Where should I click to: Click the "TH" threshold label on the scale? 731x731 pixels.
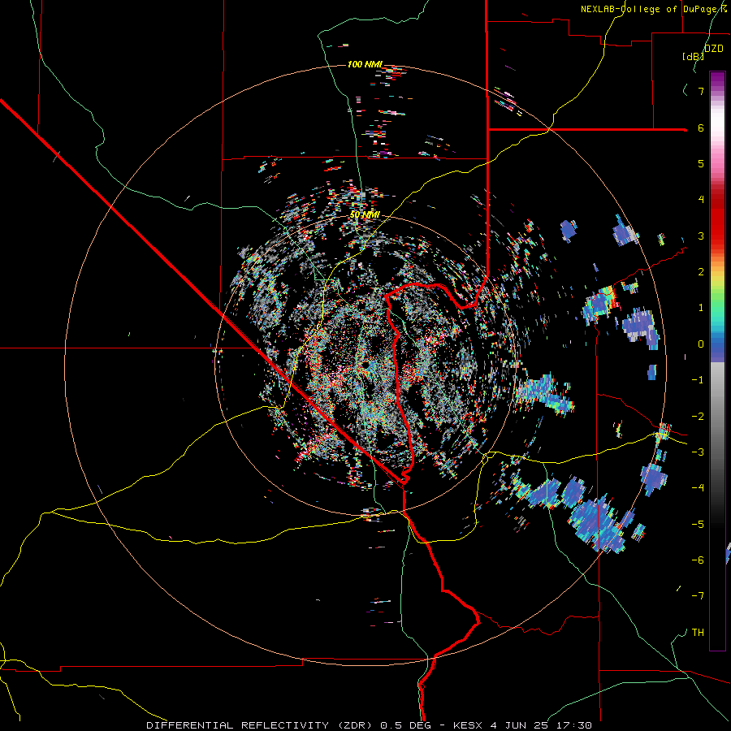pyautogui.click(x=698, y=633)
